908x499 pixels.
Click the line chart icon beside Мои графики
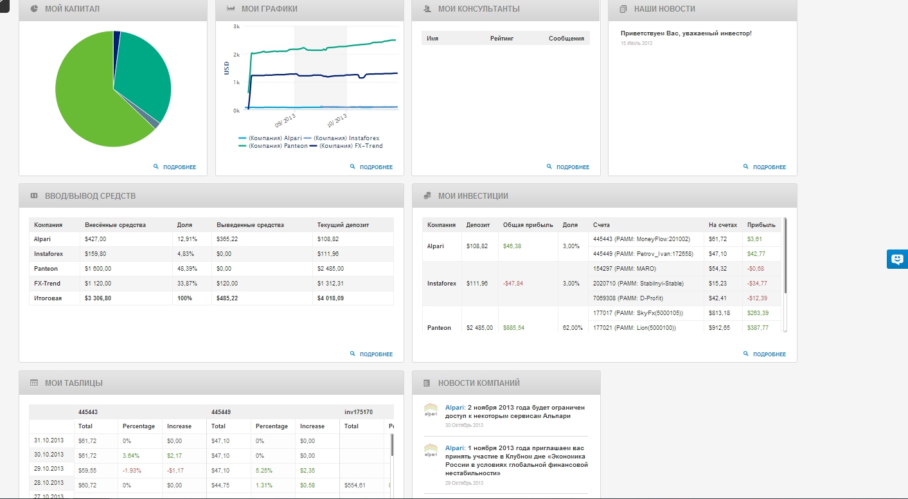(231, 9)
